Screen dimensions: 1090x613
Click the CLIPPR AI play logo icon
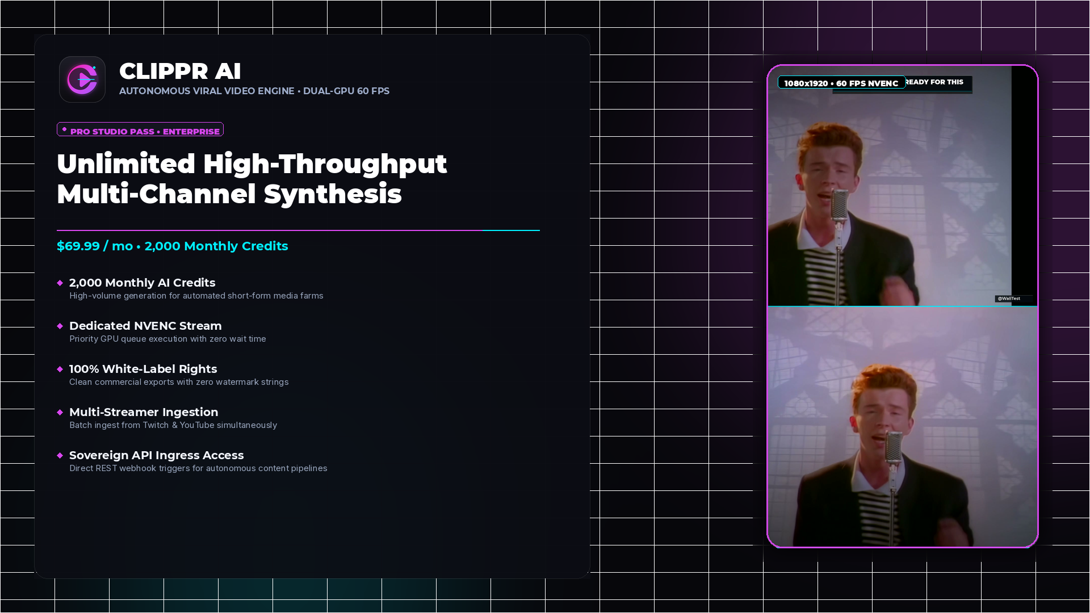pyautogui.click(x=82, y=79)
